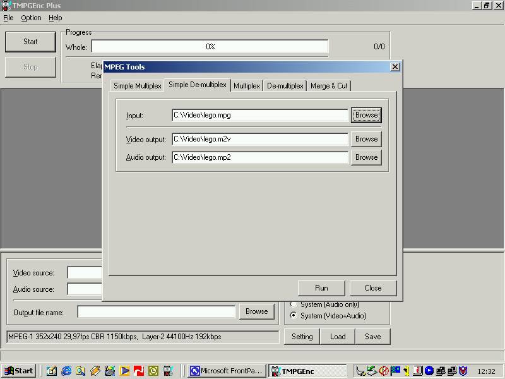Click the Video output field with lego.m2v
Viewport: 505px width, 379px height.
click(260, 139)
